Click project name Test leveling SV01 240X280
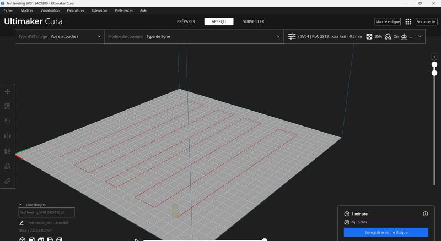 pos(48,223)
